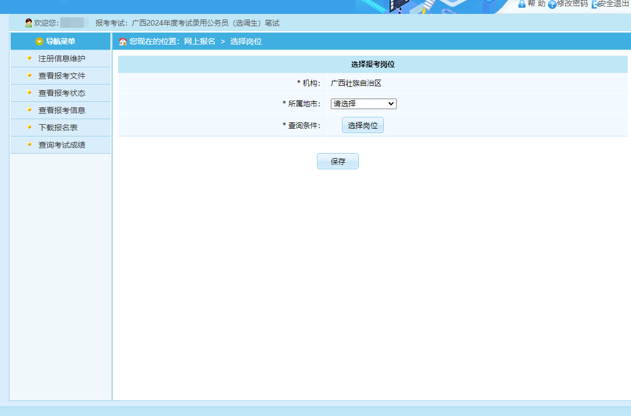Screen dimensions: 631x416
Task: Click the 广西壮族自治区 机构 value
Action: click(x=355, y=84)
